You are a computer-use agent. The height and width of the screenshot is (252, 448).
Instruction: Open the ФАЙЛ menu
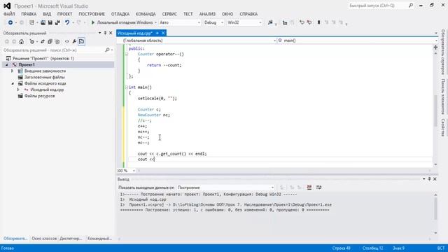click(x=9, y=14)
